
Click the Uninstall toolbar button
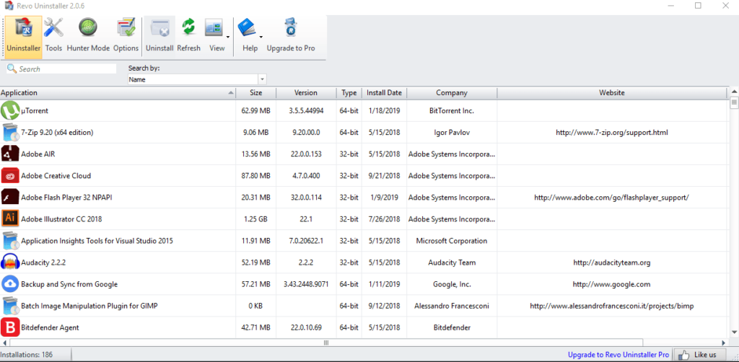[x=159, y=37]
